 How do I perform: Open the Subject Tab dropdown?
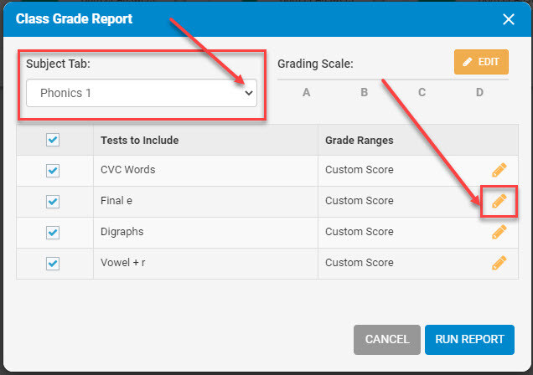click(142, 93)
